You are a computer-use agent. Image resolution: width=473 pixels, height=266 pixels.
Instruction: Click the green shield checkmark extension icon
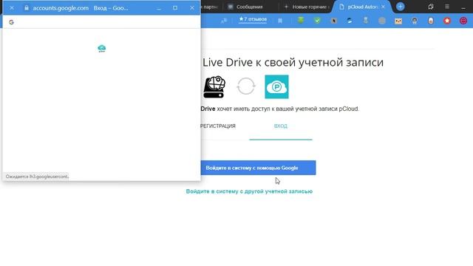tap(317, 21)
